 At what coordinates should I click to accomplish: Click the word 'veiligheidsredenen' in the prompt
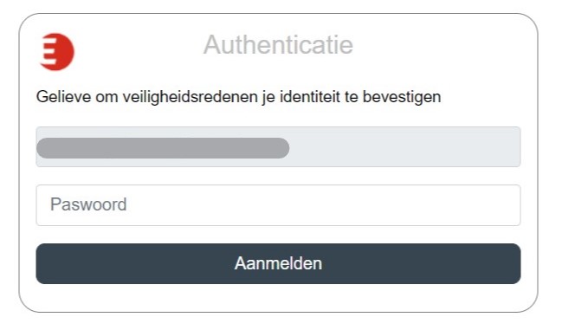click(x=191, y=97)
